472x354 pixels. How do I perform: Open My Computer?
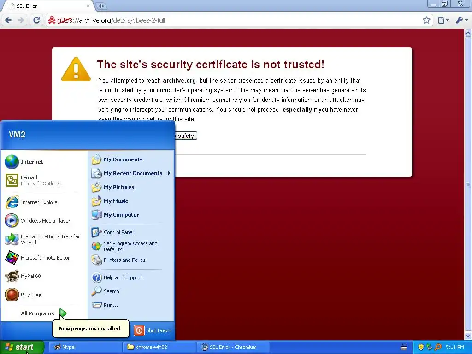click(x=131, y=215)
